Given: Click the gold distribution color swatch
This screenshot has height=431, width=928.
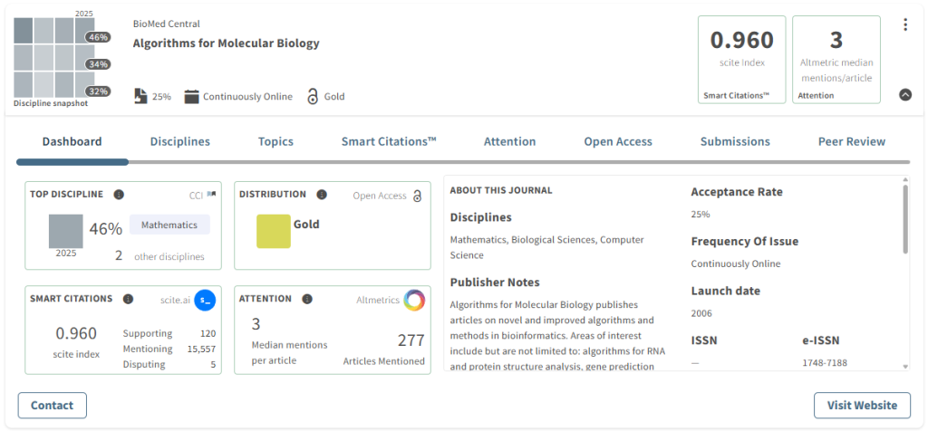Looking at the screenshot, I should coord(274,231).
